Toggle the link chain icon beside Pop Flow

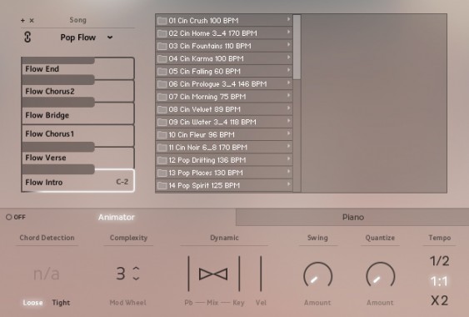(27, 38)
